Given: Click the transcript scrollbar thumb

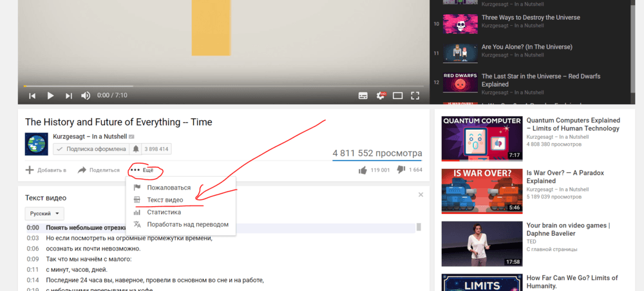Looking at the screenshot, I should click(x=419, y=227).
